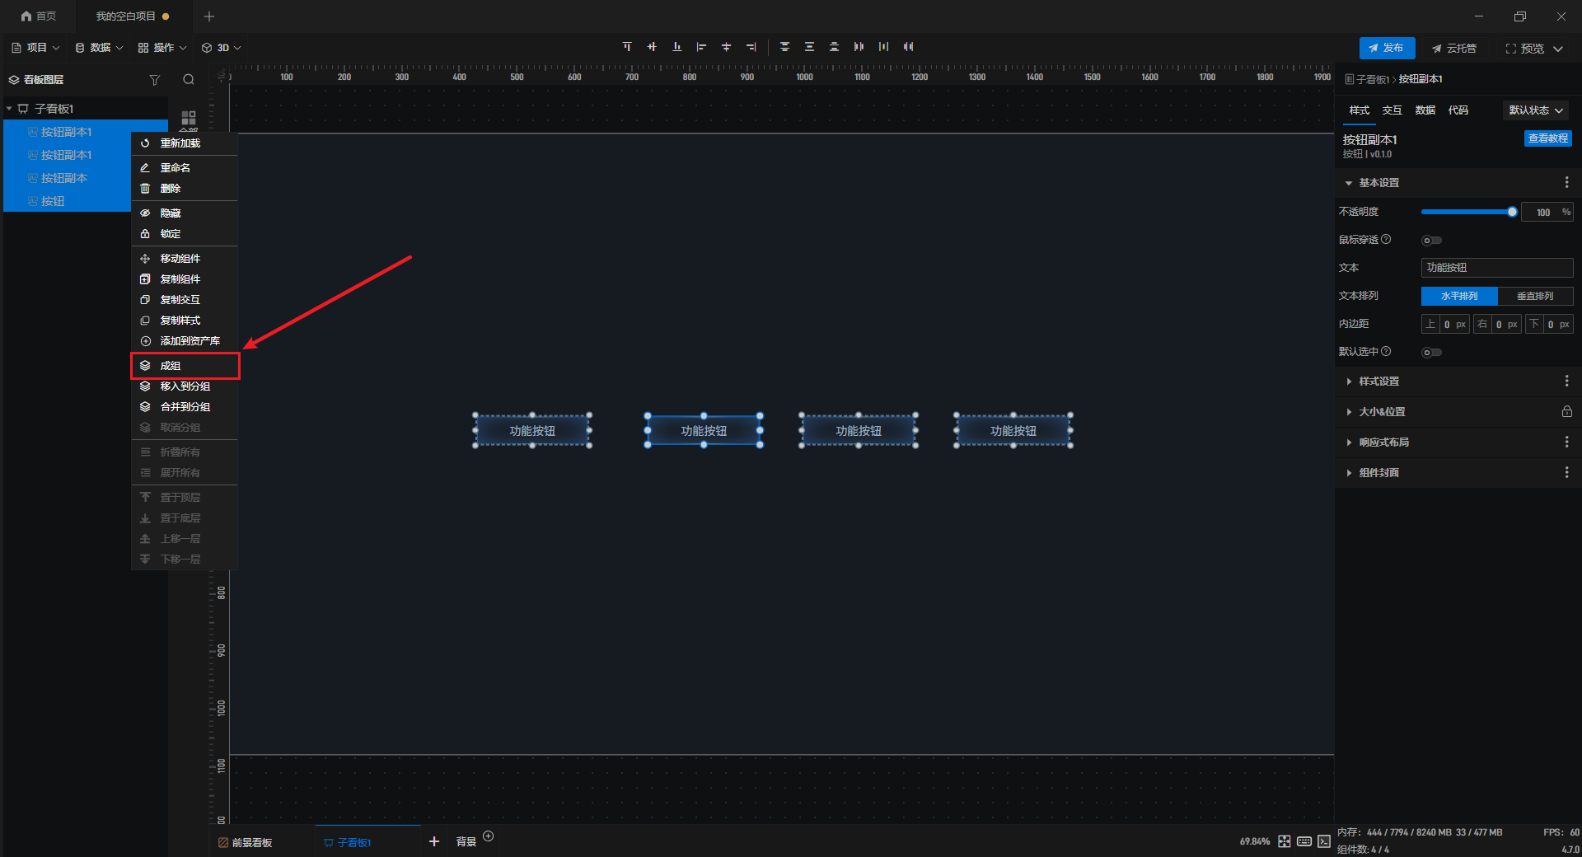
Task: Open the 默认状态 dropdown
Action: pyautogui.click(x=1535, y=110)
